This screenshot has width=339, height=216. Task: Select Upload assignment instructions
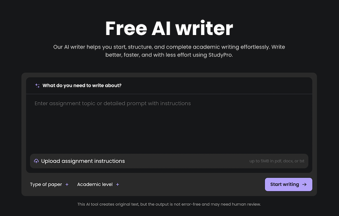83,161
